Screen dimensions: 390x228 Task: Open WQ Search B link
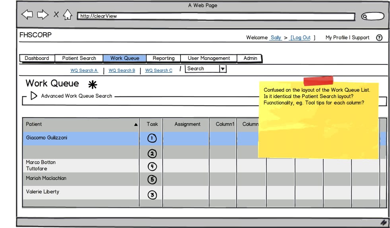[x=122, y=70]
